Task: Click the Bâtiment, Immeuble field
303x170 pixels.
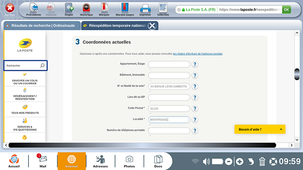Action: pyautogui.click(x=169, y=75)
